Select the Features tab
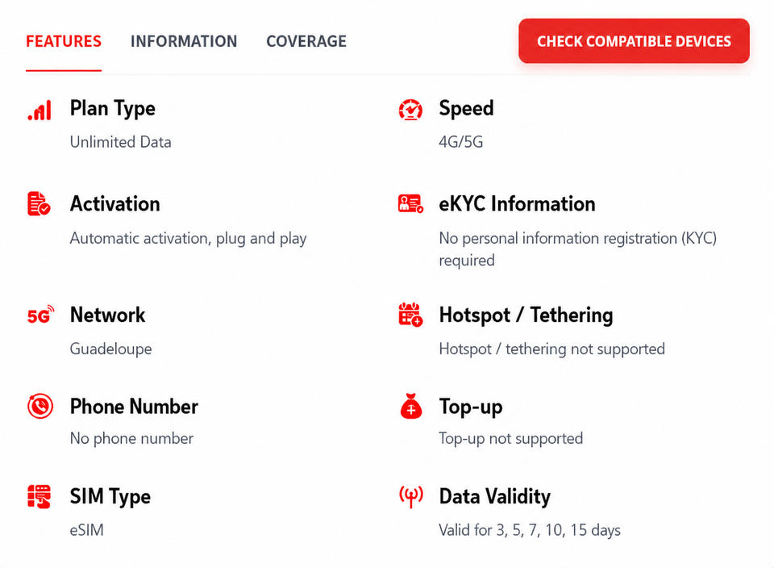The height and width of the screenshot is (568, 774). (64, 41)
